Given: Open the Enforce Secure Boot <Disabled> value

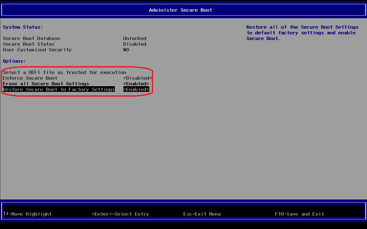Looking at the screenshot, I should pos(137,78).
